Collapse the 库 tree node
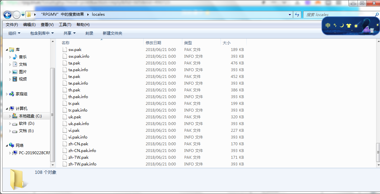The image size is (380, 194). pos(7,50)
